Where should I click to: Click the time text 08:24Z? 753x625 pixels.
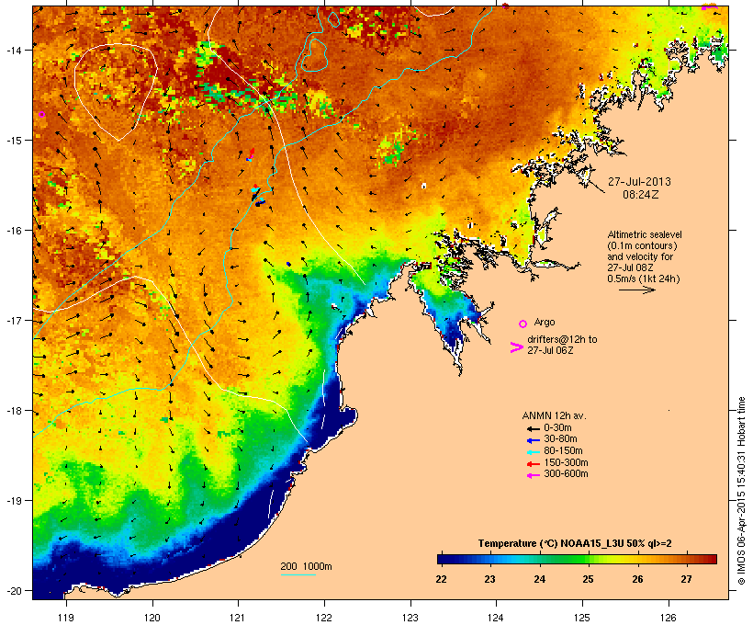click(x=641, y=195)
